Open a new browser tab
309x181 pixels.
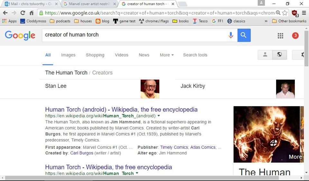pyautogui.click(x=182, y=4)
